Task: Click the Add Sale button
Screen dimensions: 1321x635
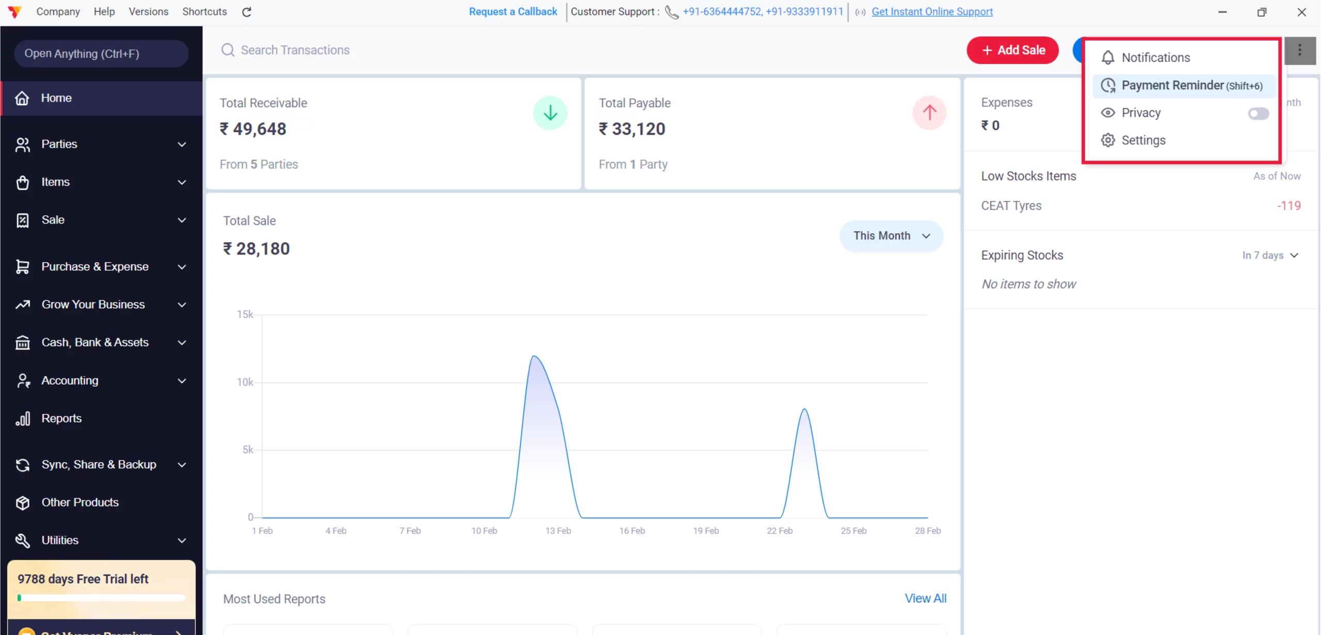Action: [x=1012, y=50]
